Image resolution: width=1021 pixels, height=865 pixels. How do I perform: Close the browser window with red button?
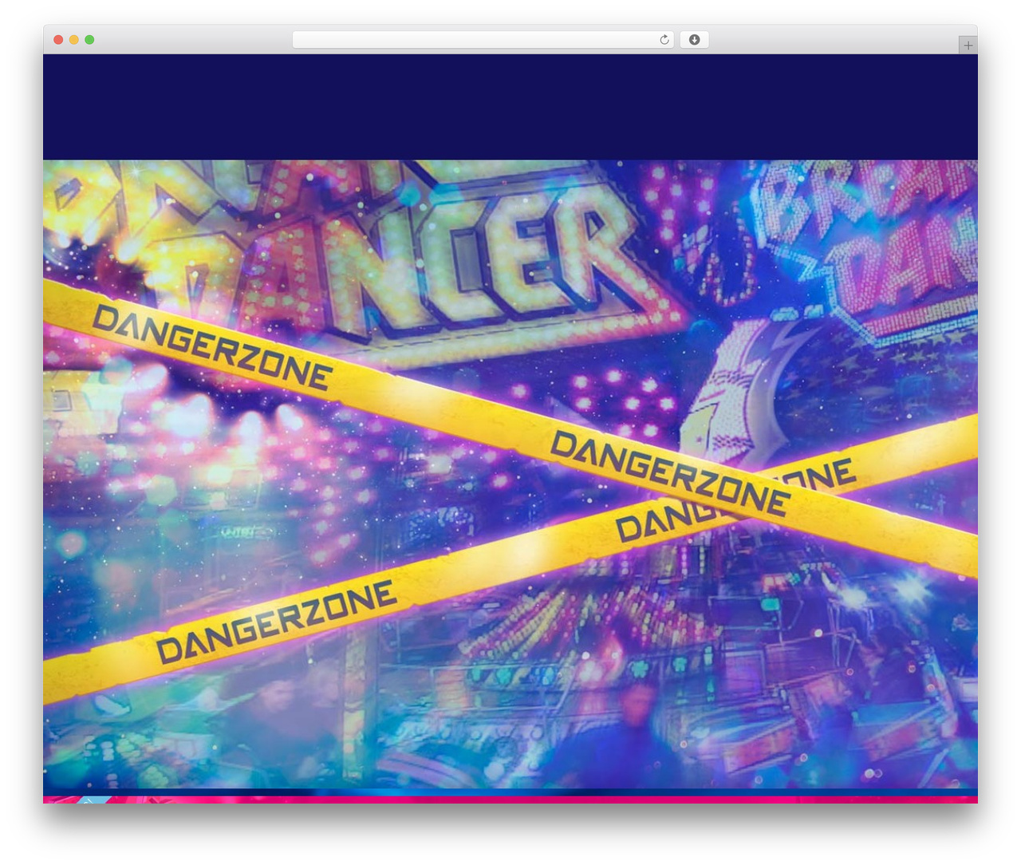(58, 40)
